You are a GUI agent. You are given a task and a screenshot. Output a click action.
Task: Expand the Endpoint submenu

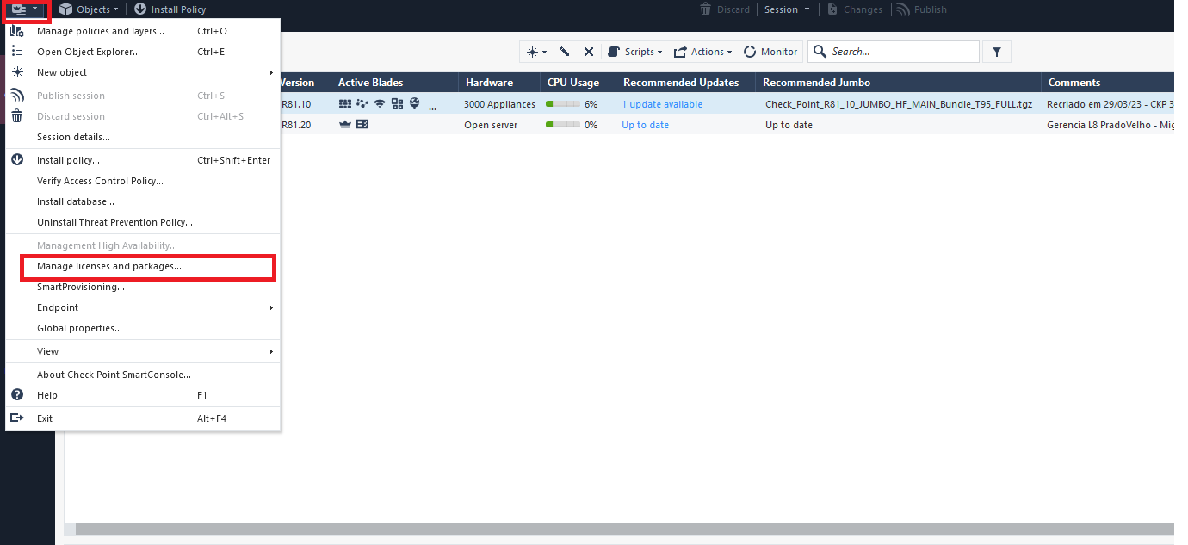click(271, 307)
